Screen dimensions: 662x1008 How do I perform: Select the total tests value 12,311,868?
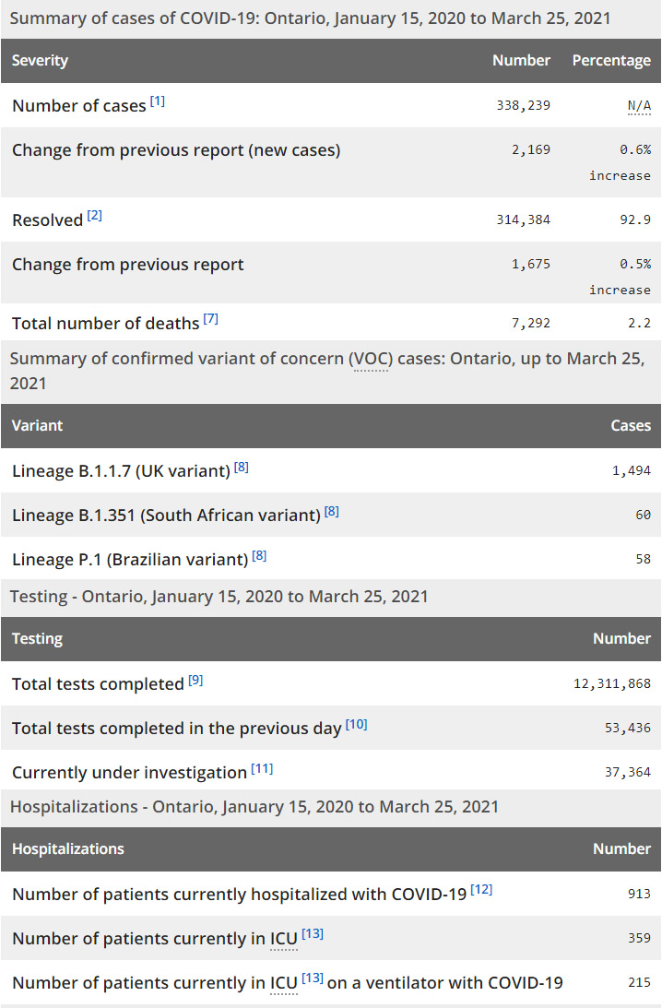(x=612, y=684)
